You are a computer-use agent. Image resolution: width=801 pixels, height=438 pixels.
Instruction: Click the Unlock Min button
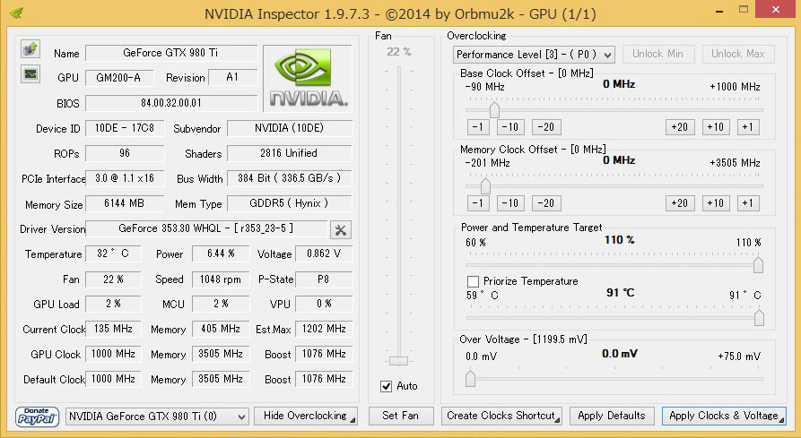[658, 54]
